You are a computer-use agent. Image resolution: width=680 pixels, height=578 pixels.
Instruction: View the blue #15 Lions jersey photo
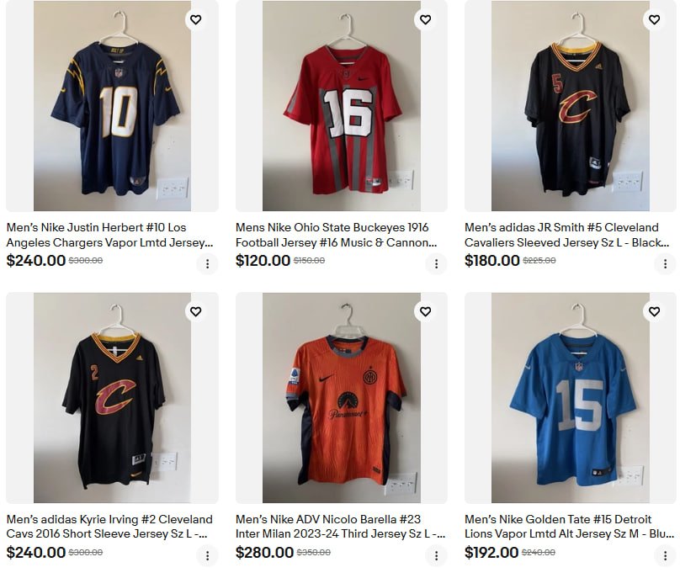pos(571,400)
